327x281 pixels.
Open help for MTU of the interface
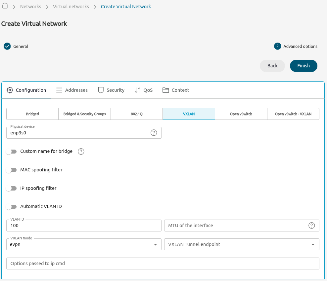point(311,226)
